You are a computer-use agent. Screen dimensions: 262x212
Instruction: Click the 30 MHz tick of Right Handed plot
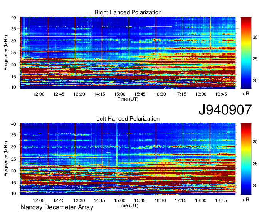(x=13, y=41)
